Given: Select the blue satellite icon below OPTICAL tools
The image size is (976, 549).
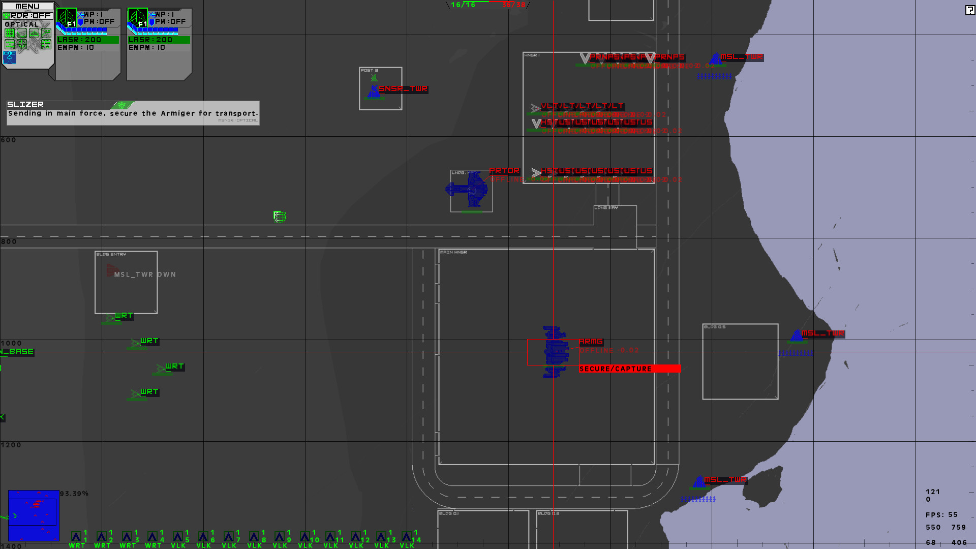Looking at the screenshot, I should coord(10,57).
